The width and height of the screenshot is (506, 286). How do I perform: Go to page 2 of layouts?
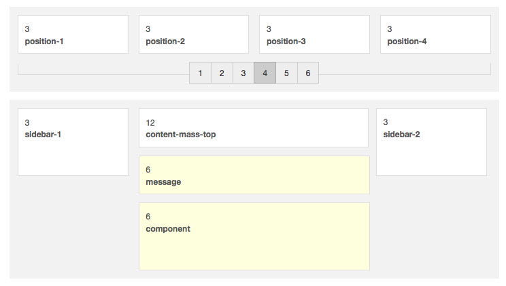click(222, 73)
